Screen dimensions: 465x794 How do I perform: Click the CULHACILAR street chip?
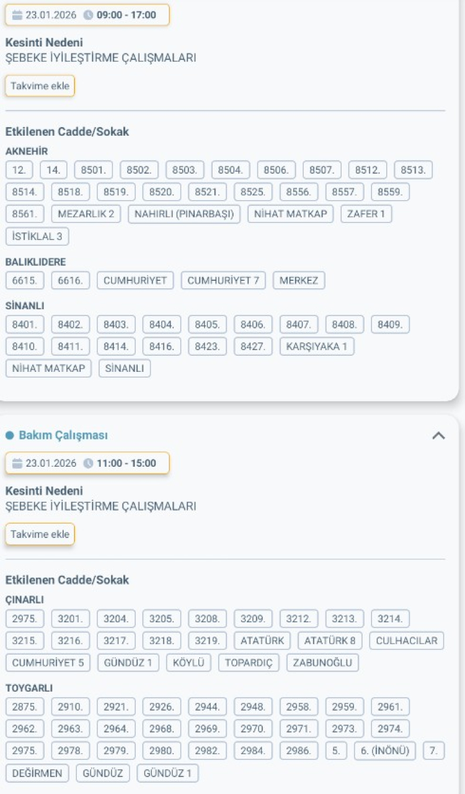coord(407,641)
